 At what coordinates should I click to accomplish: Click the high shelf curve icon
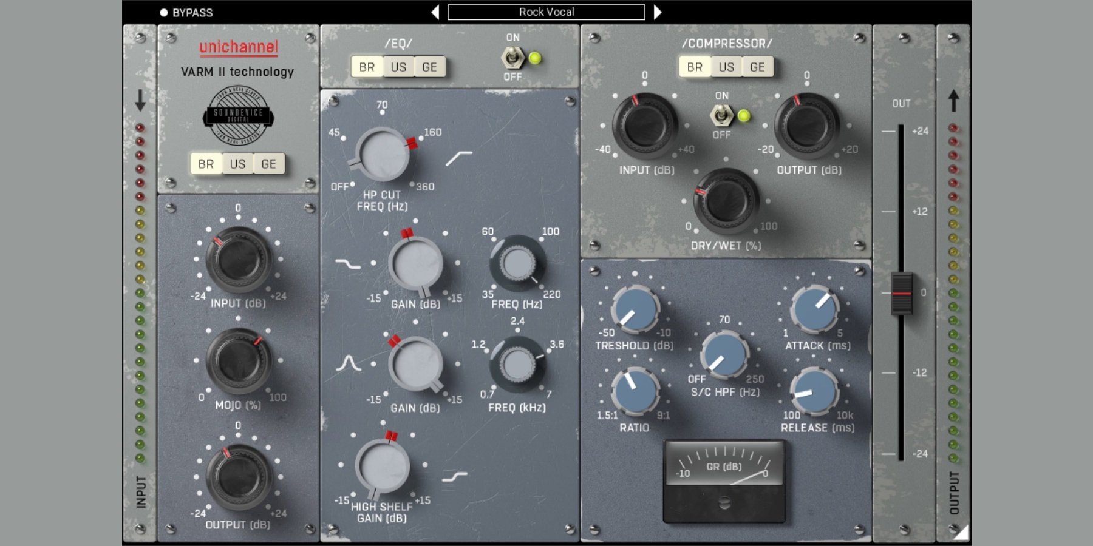[454, 477]
